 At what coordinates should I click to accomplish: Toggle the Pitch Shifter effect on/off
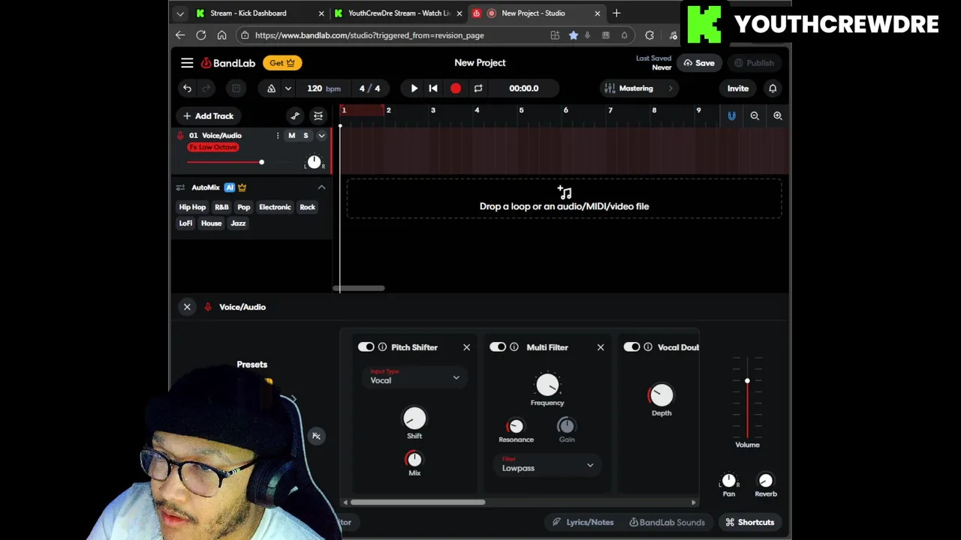pos(366,347)
